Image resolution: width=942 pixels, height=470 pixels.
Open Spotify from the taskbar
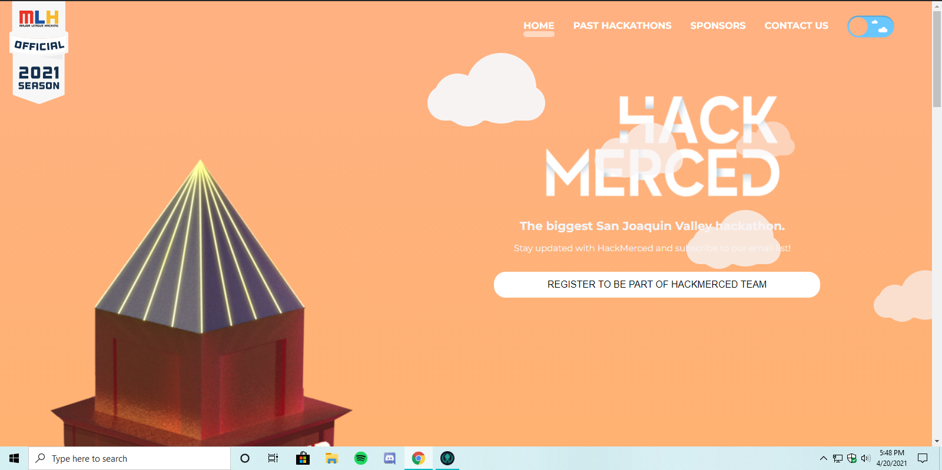coord(361,458)
